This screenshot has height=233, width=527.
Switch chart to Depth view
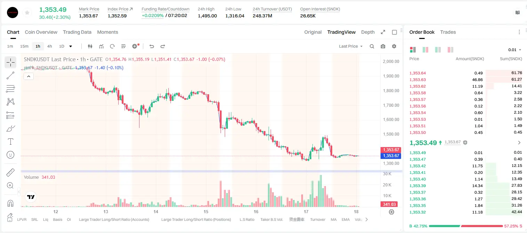[x=368, y=32]
